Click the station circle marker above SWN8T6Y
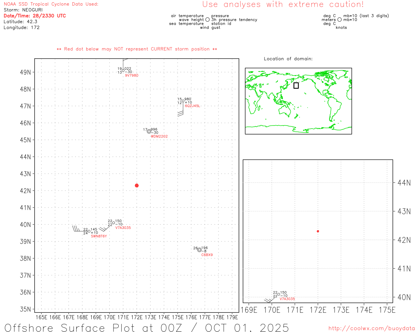The width and height of the screenshot is (415, 332). coord(89,231)
